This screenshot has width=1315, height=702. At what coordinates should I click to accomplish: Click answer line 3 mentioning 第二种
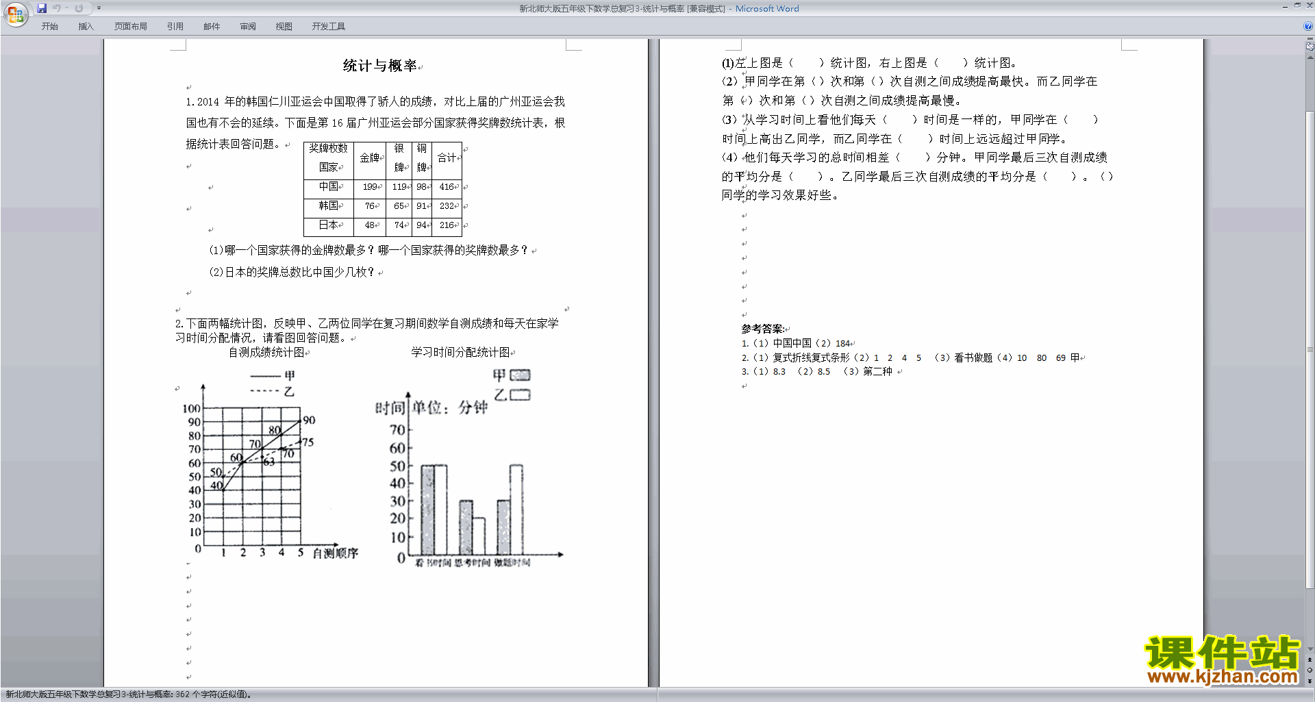coord(818,371)
